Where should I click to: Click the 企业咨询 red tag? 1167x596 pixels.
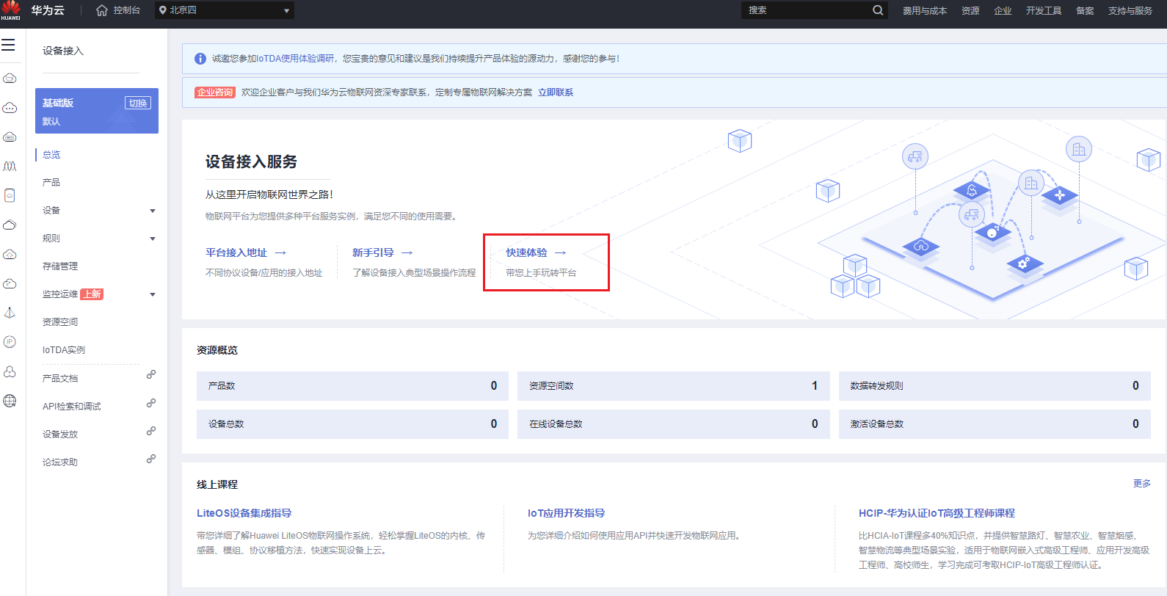(215, 92)
